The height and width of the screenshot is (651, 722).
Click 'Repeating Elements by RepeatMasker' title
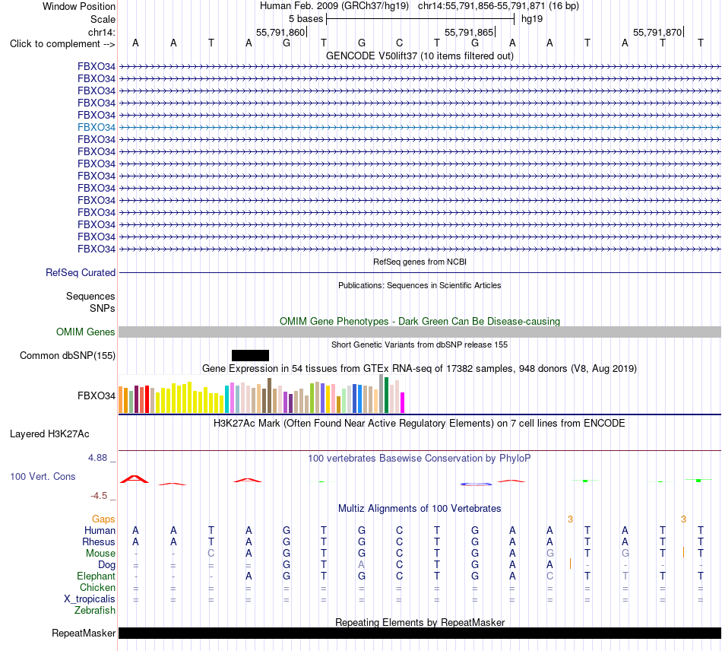[x=420, y=622]
